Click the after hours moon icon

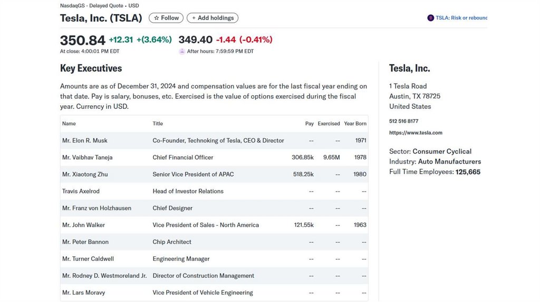pyautogui.click(x=182, y=52)
